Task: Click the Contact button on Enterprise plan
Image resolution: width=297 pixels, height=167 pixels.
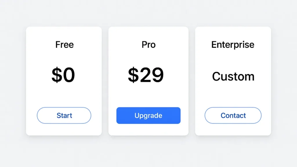Action: point(233,115)
